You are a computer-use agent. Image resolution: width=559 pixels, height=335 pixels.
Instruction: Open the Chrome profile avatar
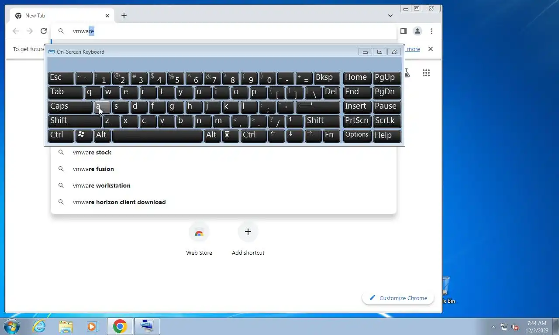tap(418, 31)
